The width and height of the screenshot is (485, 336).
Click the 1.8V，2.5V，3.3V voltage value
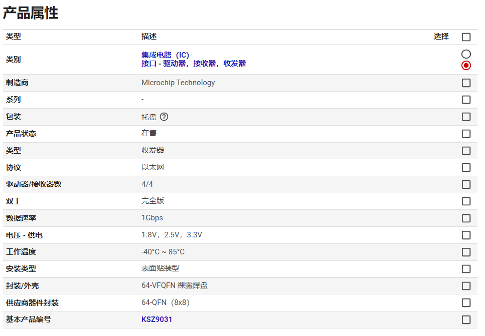[x=172, y=235]
